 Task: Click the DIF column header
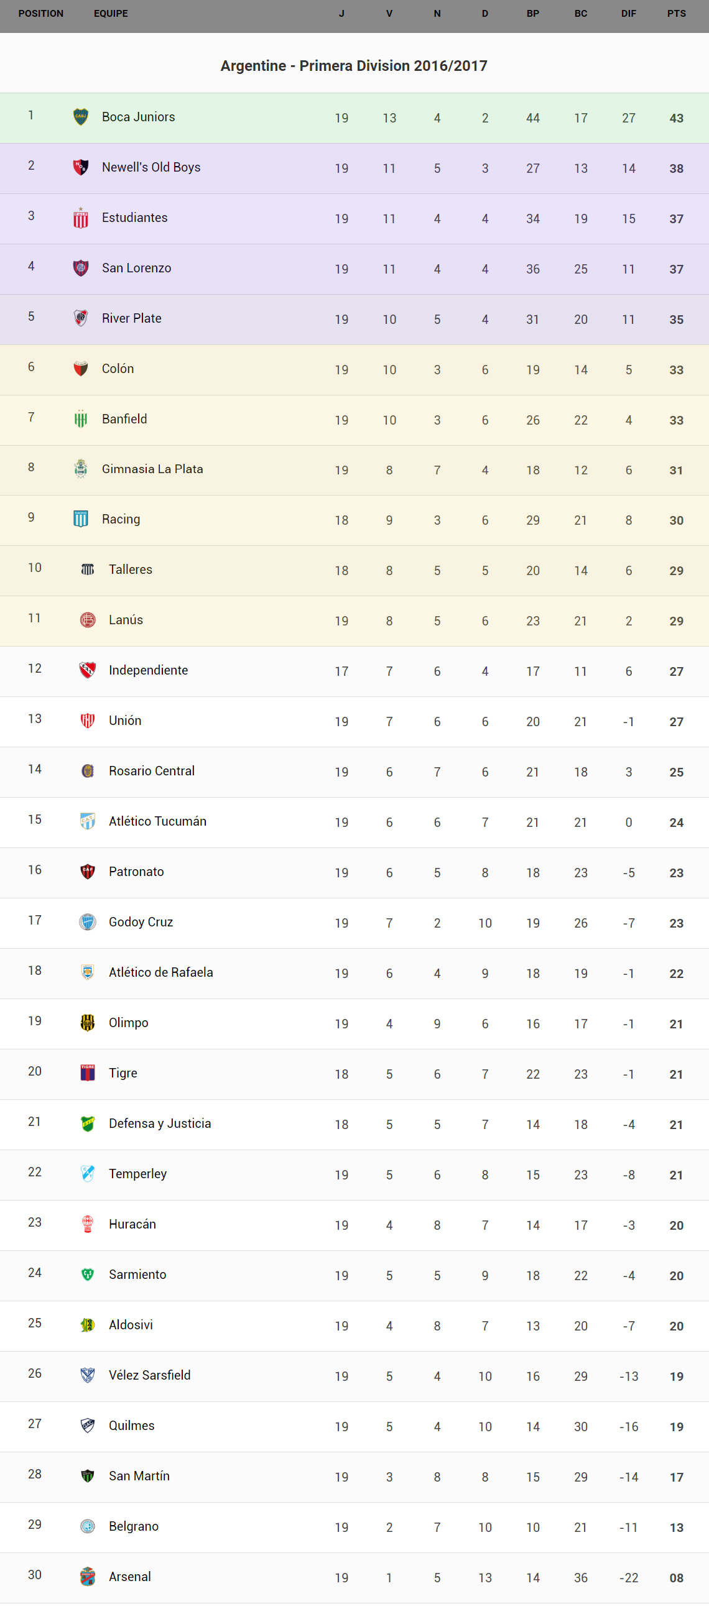(628, 14)
